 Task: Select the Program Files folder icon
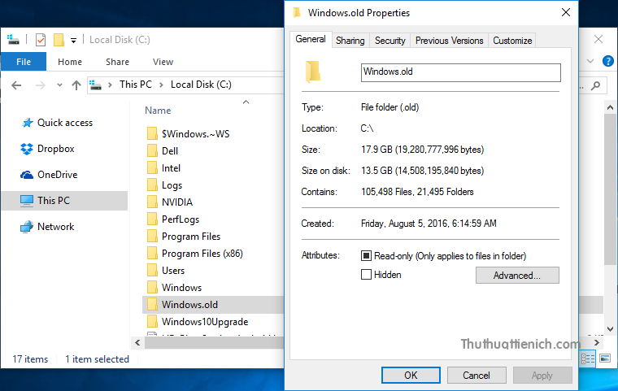point(152,236)
